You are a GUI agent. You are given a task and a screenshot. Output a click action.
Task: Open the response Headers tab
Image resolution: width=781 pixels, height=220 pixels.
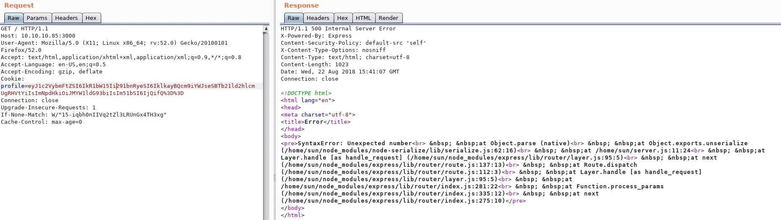318,18
